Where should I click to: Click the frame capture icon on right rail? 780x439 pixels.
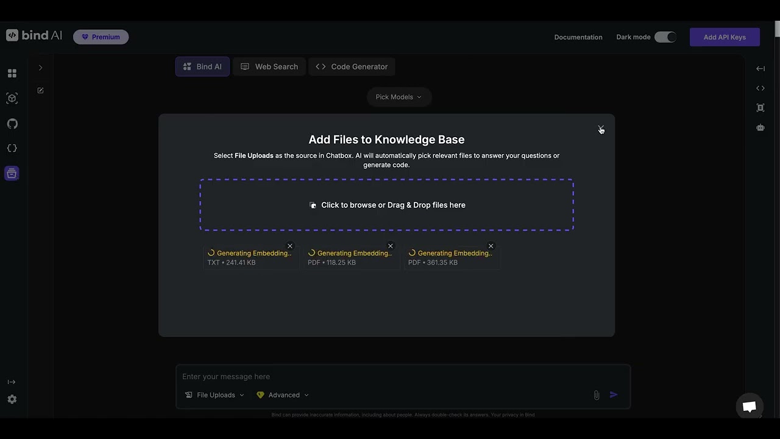point(760,108)
